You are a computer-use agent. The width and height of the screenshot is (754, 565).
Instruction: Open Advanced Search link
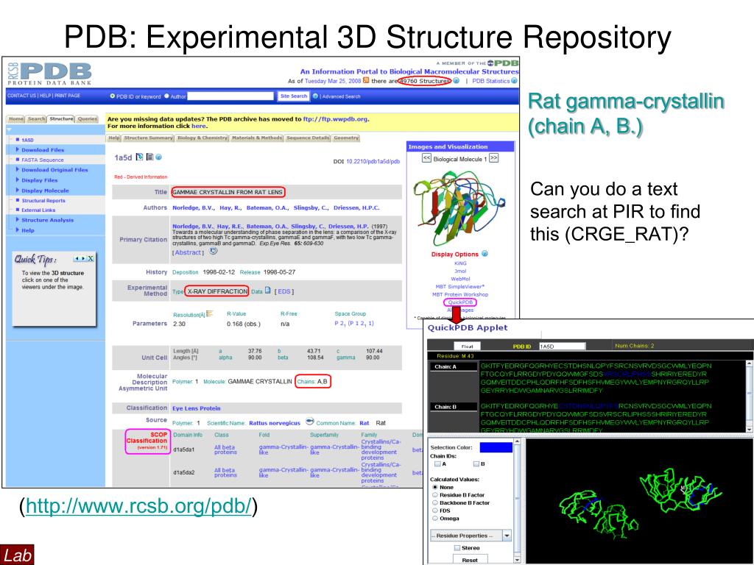coord(341,96)
